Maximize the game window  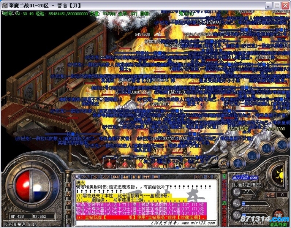click(x=277, y=5)
